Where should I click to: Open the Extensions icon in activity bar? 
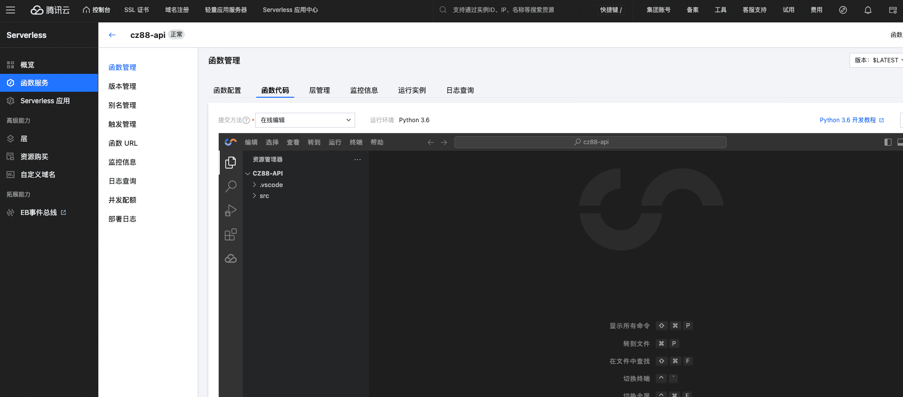pos(230,234)
